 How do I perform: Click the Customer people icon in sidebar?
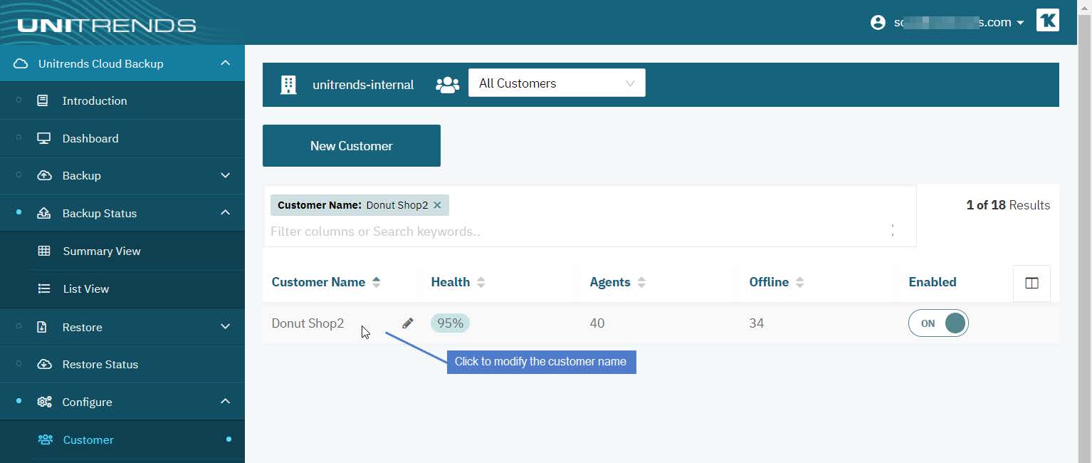[x=45, y=439]
